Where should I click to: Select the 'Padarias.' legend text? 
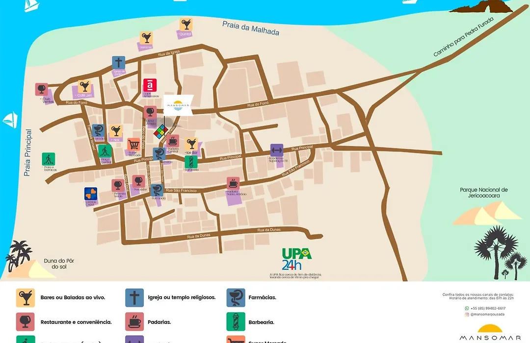point(159,322)
